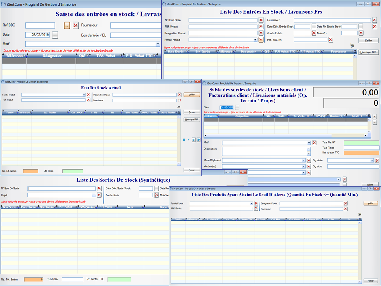
Task: Expand Vendeur(se) dropdown
Action: point(304,166)
